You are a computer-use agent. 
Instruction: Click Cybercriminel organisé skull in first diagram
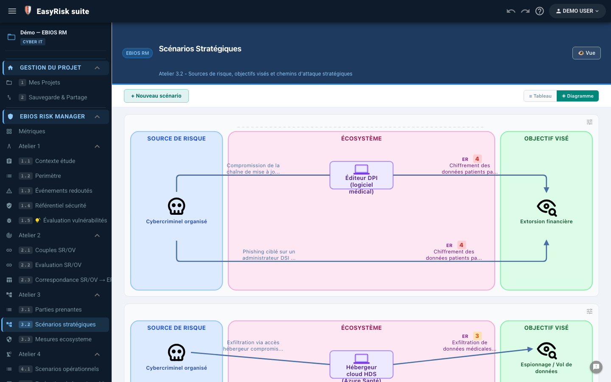pos(177,206)
